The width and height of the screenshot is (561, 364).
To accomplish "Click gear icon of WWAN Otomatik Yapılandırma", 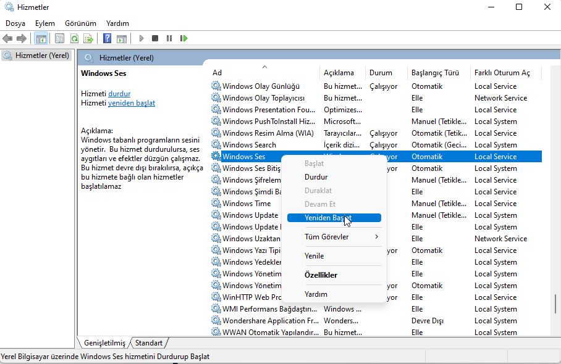I will coord(216,331).
